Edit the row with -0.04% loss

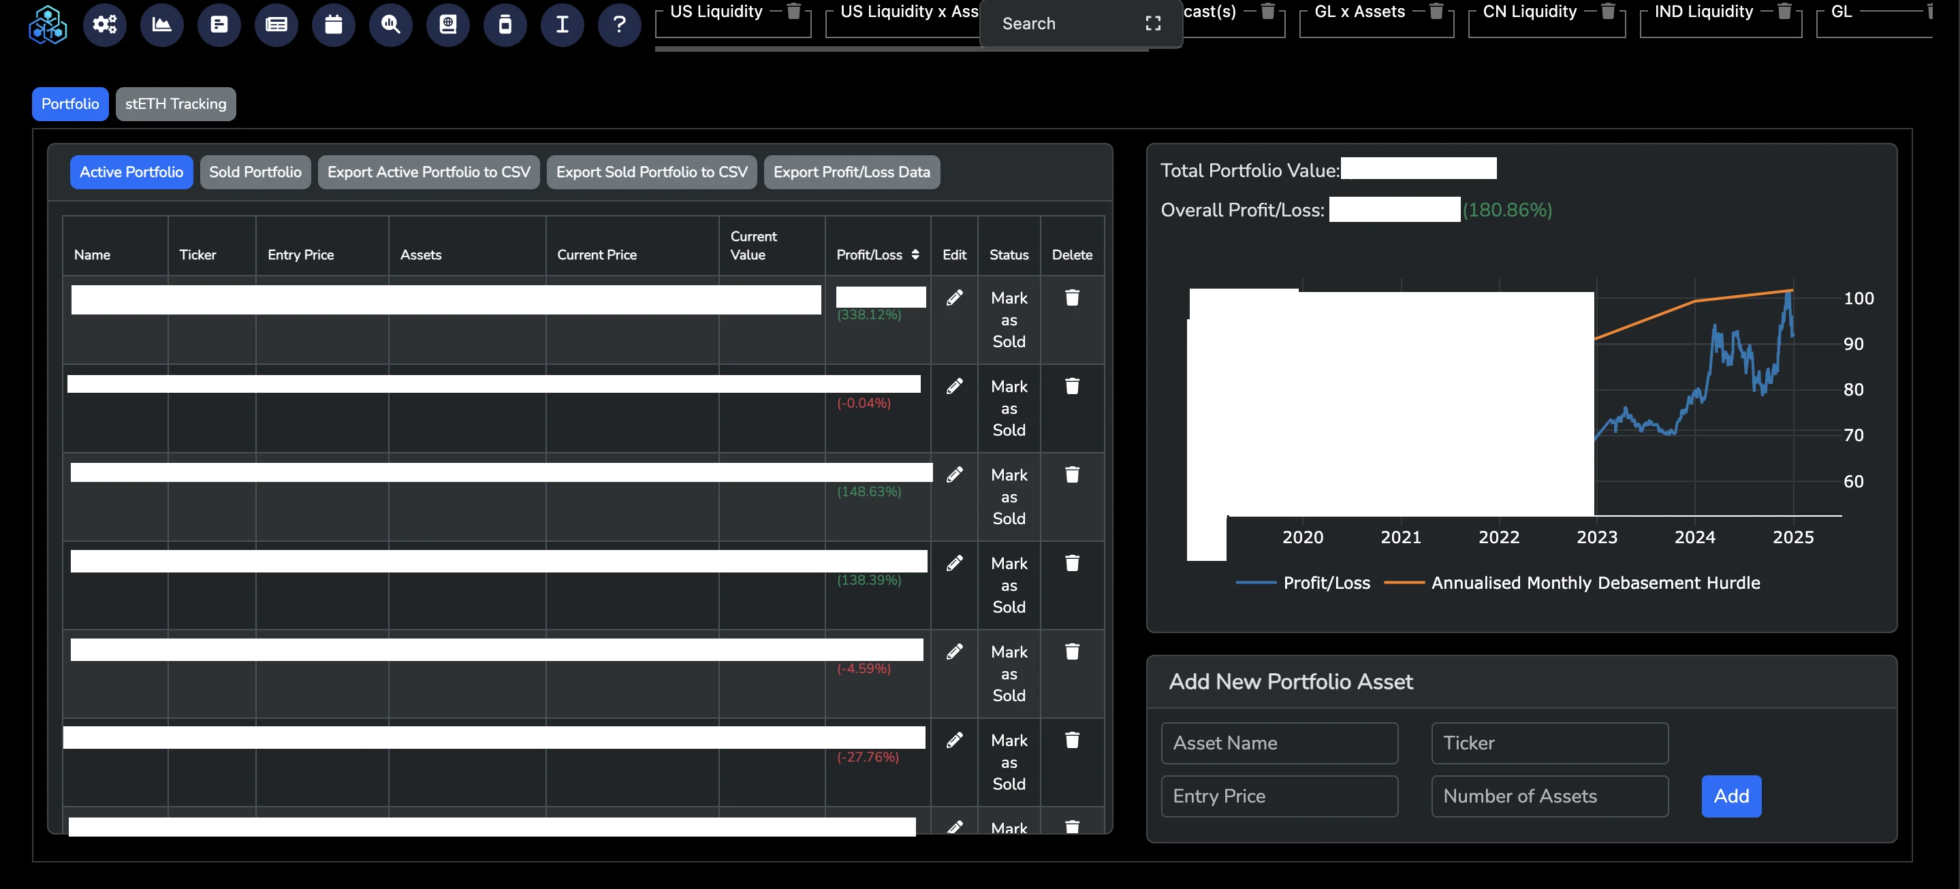coord(954,387)
